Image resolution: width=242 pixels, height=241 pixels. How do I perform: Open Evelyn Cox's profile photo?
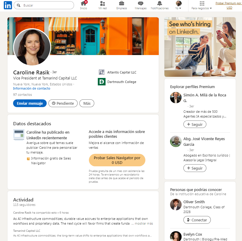point(176,236)
